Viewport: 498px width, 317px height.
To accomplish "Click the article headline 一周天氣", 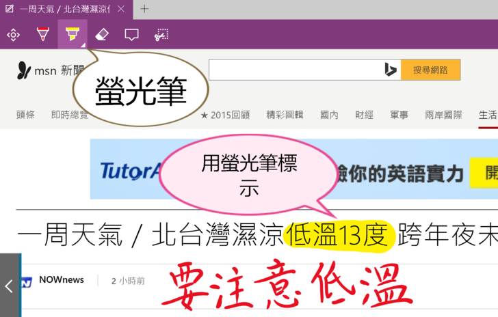I will 258,234.
